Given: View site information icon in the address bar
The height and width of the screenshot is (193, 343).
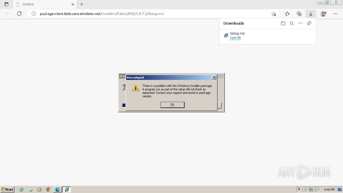Looking at the screenshot, I should (x=34, y=14).
